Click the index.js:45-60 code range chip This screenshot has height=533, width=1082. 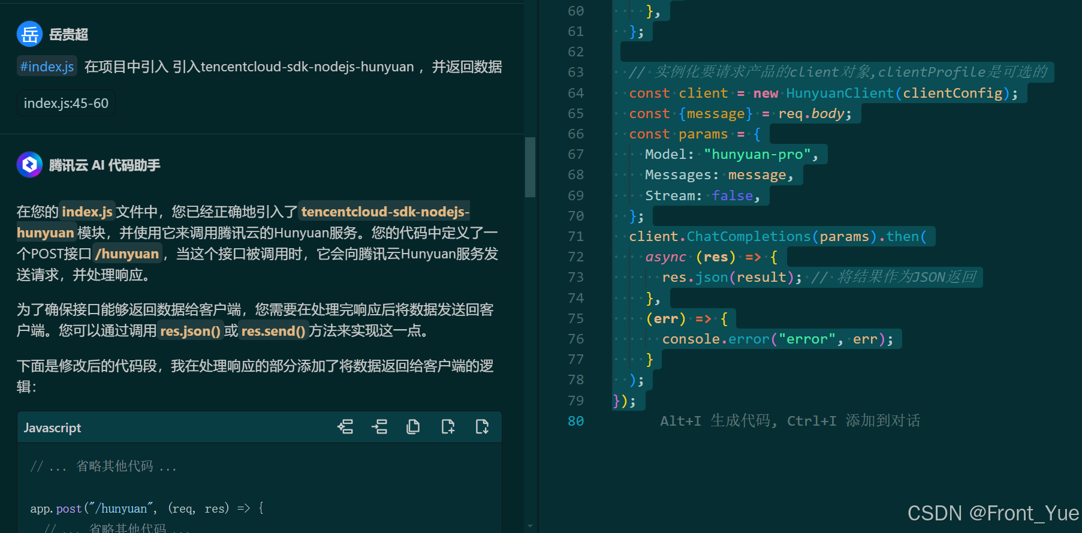coord(66,103)
